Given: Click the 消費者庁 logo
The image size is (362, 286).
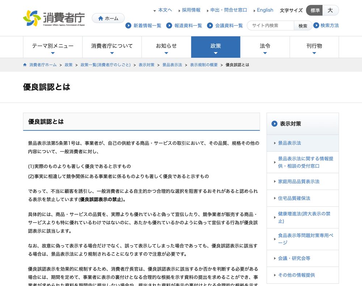Looking at the screenshot, I should (54, 18).
